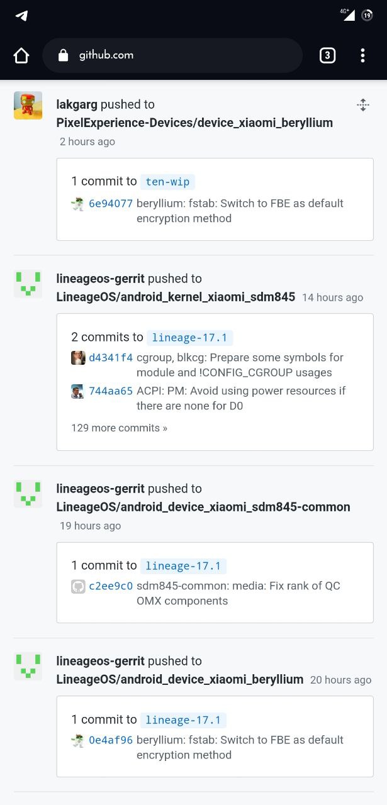Open the lakgarg user profile link
387x805 pixels.
point(77,104)
